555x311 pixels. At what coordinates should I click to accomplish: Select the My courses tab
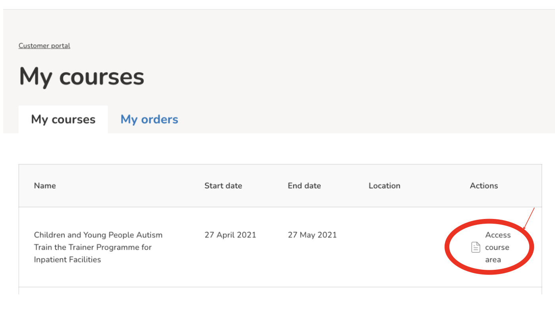63,119
